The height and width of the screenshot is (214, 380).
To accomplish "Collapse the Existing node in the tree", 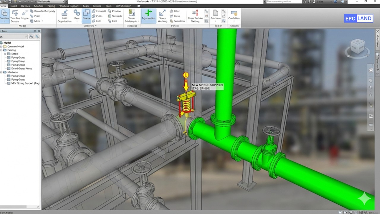I will pos(1,50).
